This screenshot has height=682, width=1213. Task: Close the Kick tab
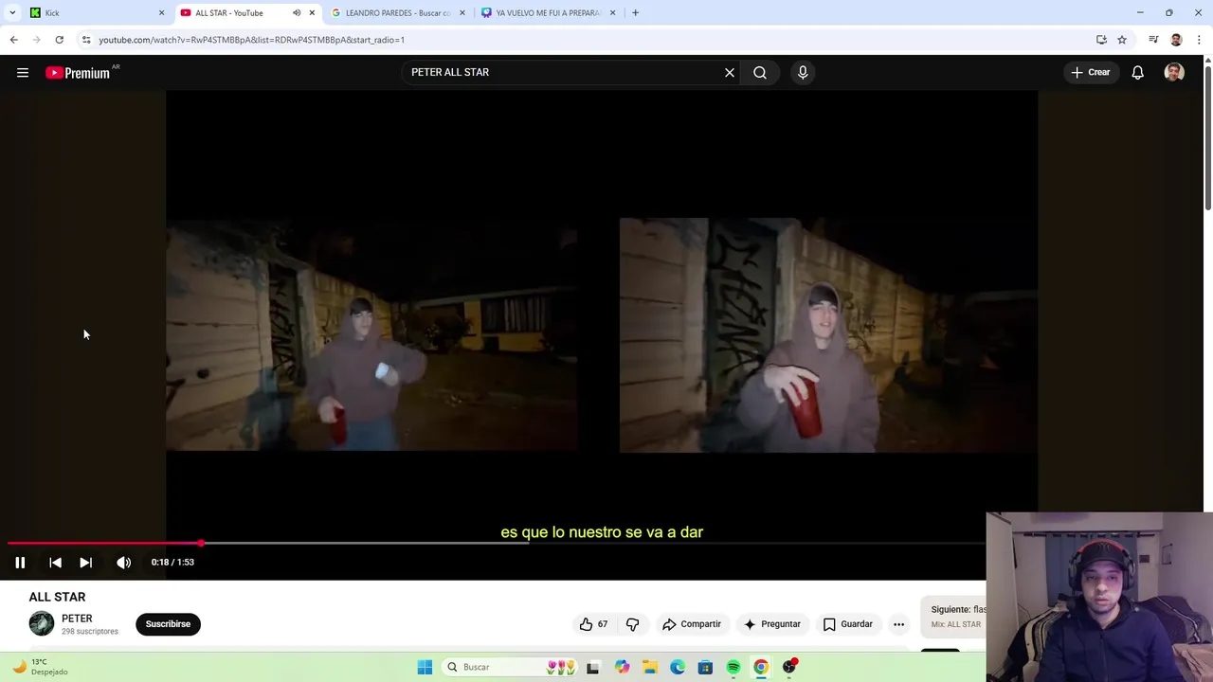pyautogui.click(x=161, y=12)
